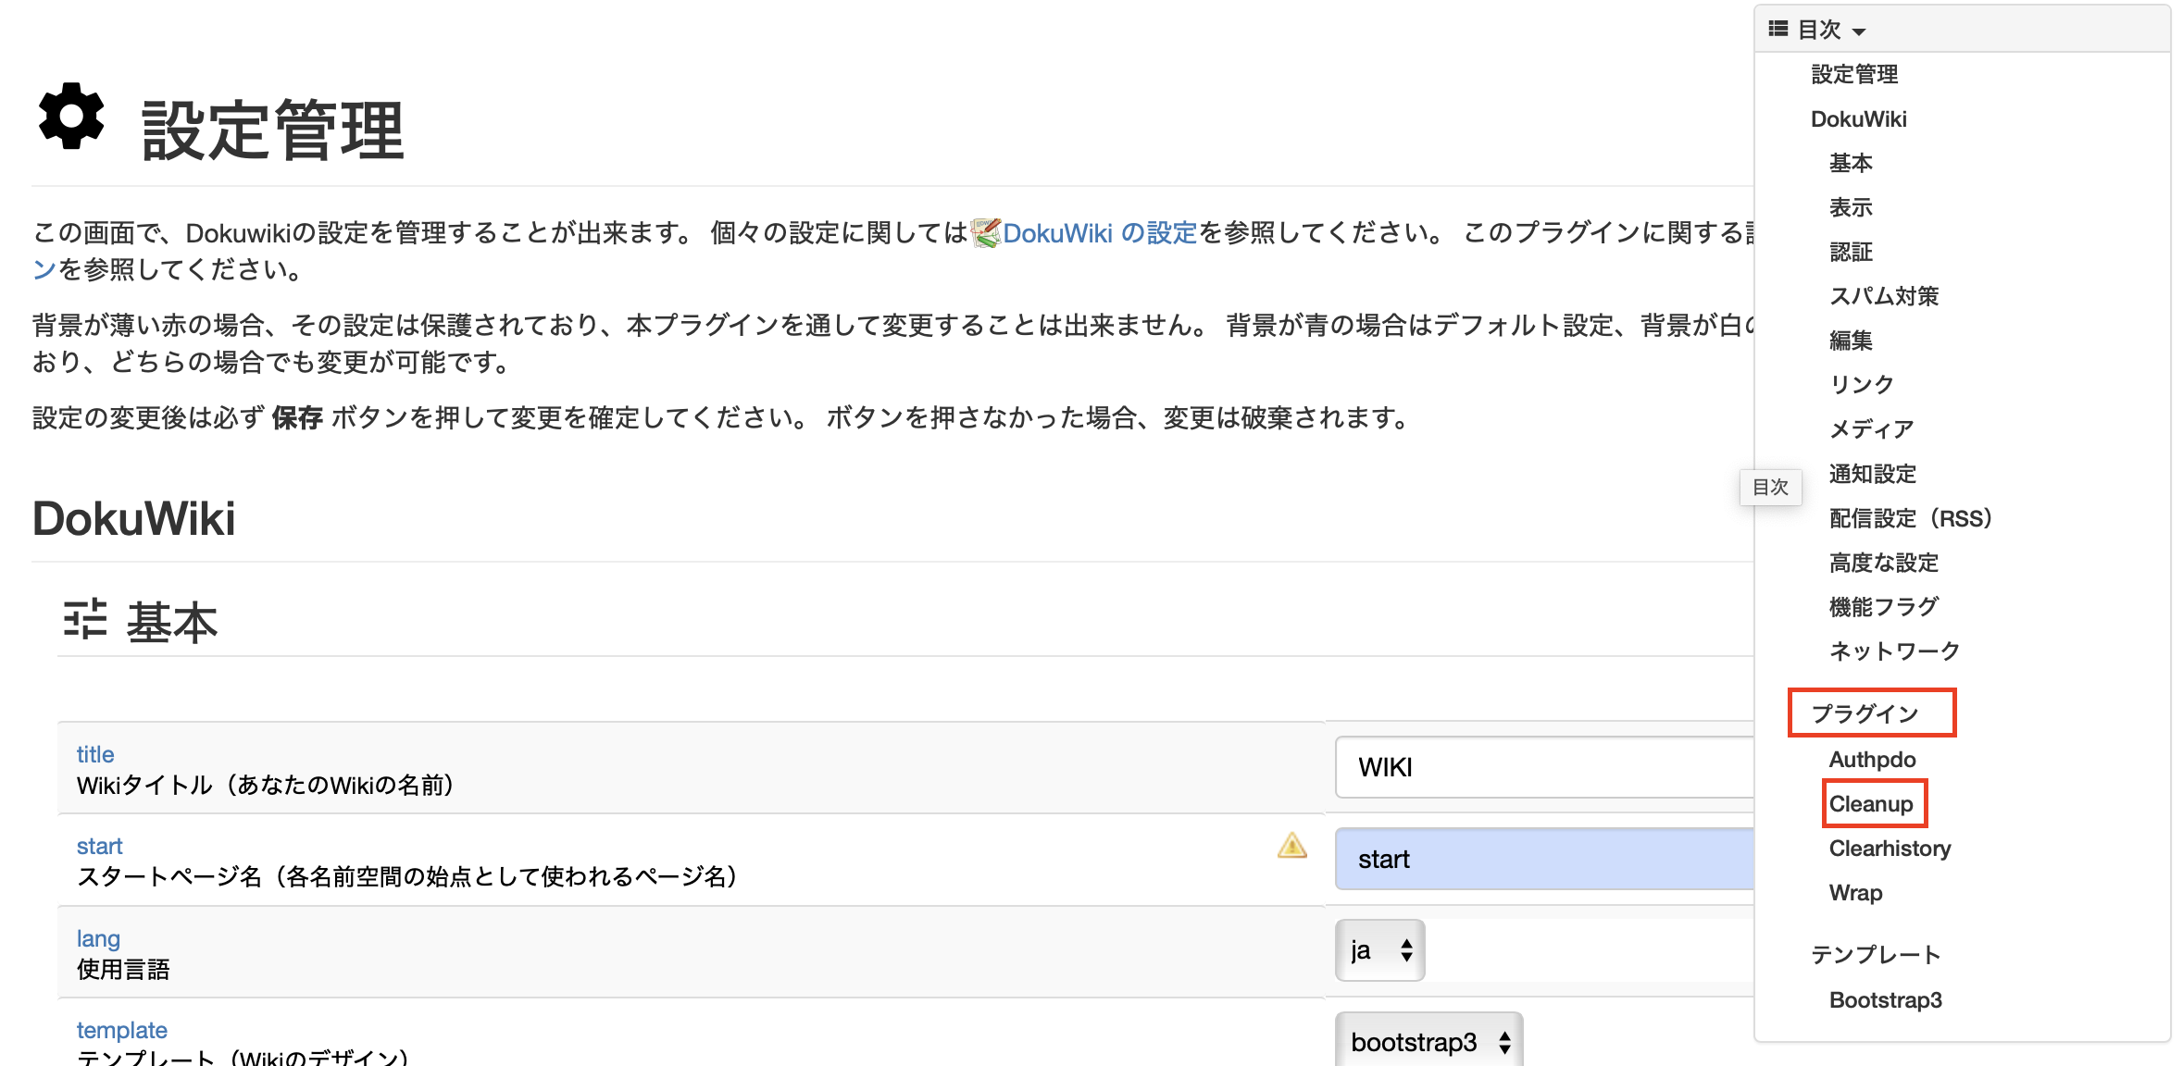Select Authpdo in the sidebar
This screenshot has height=1066, width=2183.
(x=1872, y=759)
